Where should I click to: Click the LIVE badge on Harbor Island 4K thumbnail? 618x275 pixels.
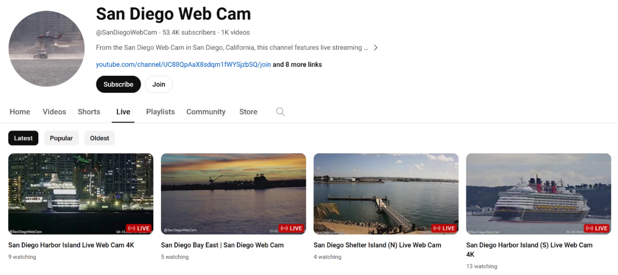[139, 228]
